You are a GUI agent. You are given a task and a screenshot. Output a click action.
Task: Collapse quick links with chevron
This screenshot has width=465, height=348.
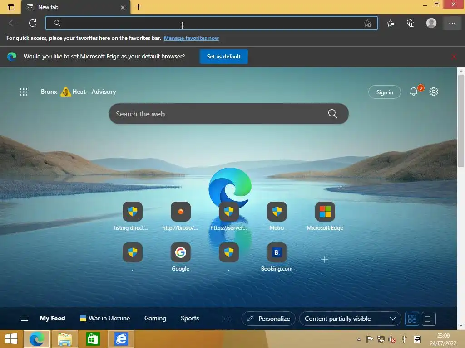tap(341, 187)
